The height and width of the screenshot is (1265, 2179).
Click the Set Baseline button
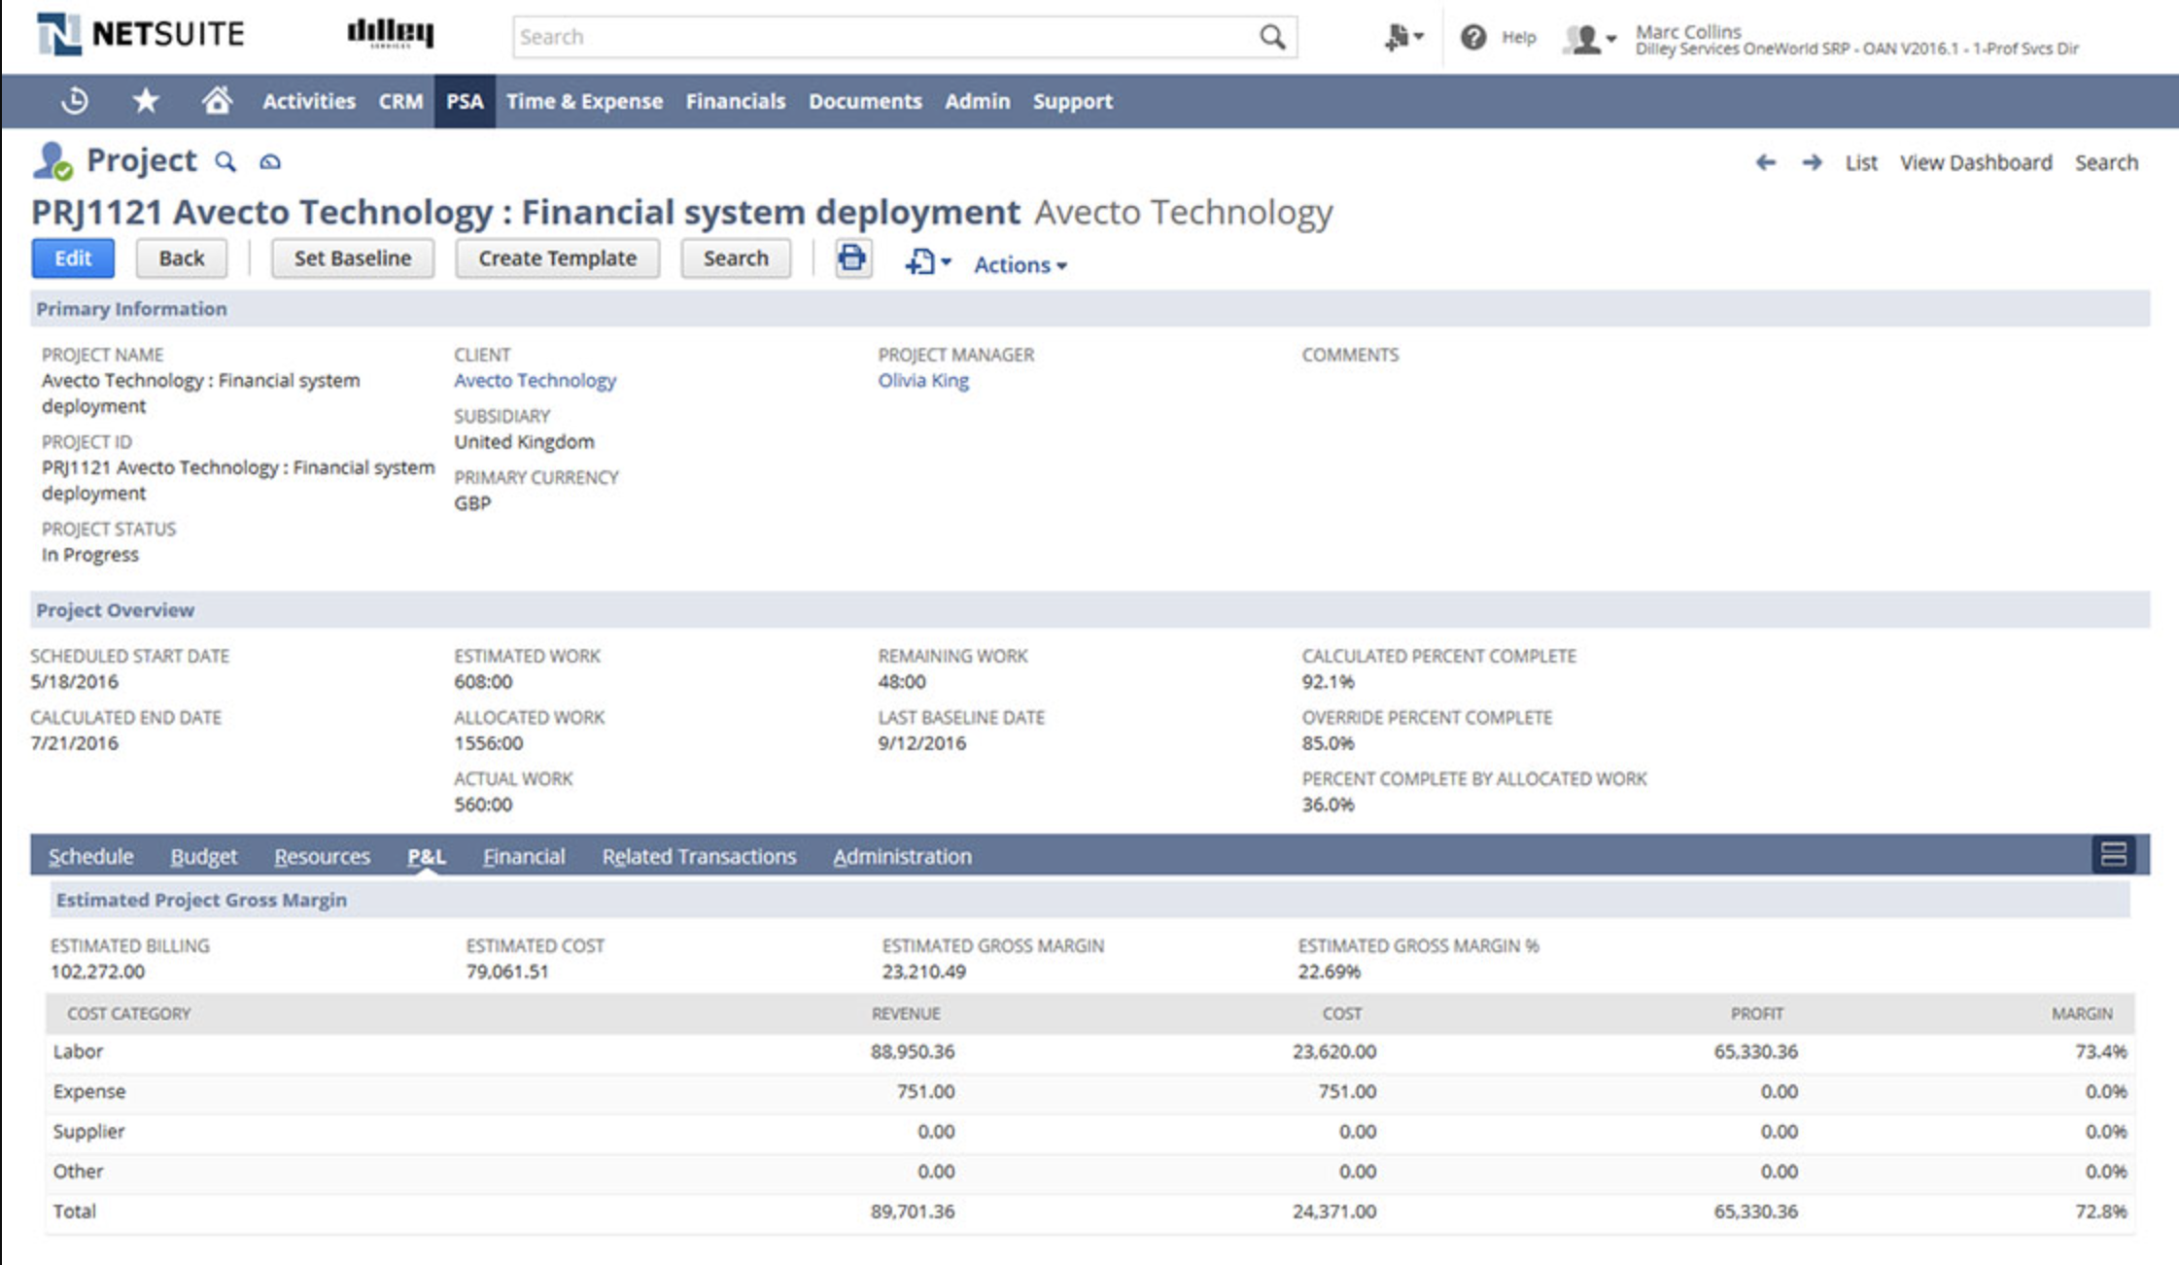point(352,258)
